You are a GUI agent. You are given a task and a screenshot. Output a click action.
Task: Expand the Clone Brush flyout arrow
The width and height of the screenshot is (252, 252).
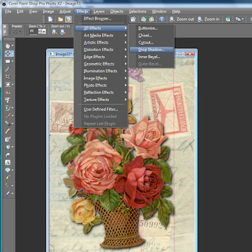click(13, 108)
